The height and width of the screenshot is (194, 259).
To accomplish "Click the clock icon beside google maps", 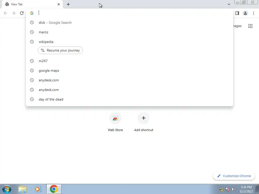I will coord(32,70).
